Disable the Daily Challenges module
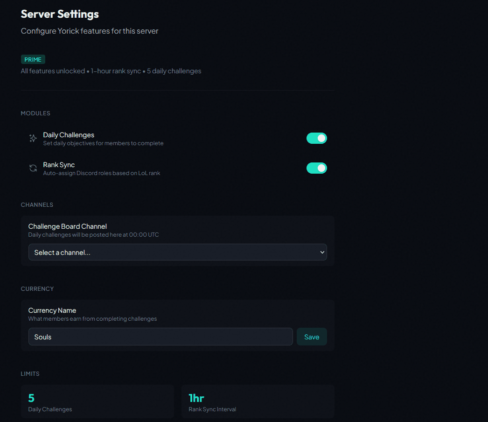 [x=317, y=138]
